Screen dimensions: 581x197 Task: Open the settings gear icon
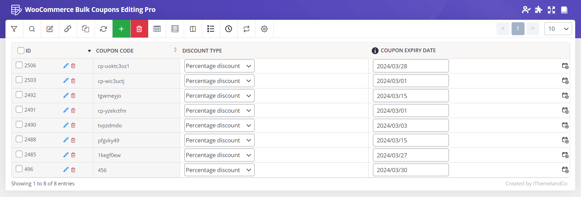[x=264, y=29]
